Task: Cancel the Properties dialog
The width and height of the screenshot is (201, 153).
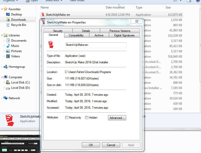Action: click(x=111, y=145)
